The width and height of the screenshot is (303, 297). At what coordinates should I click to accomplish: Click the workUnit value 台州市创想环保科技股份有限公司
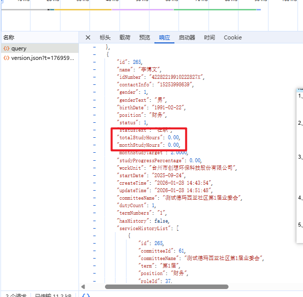(192, 168)
